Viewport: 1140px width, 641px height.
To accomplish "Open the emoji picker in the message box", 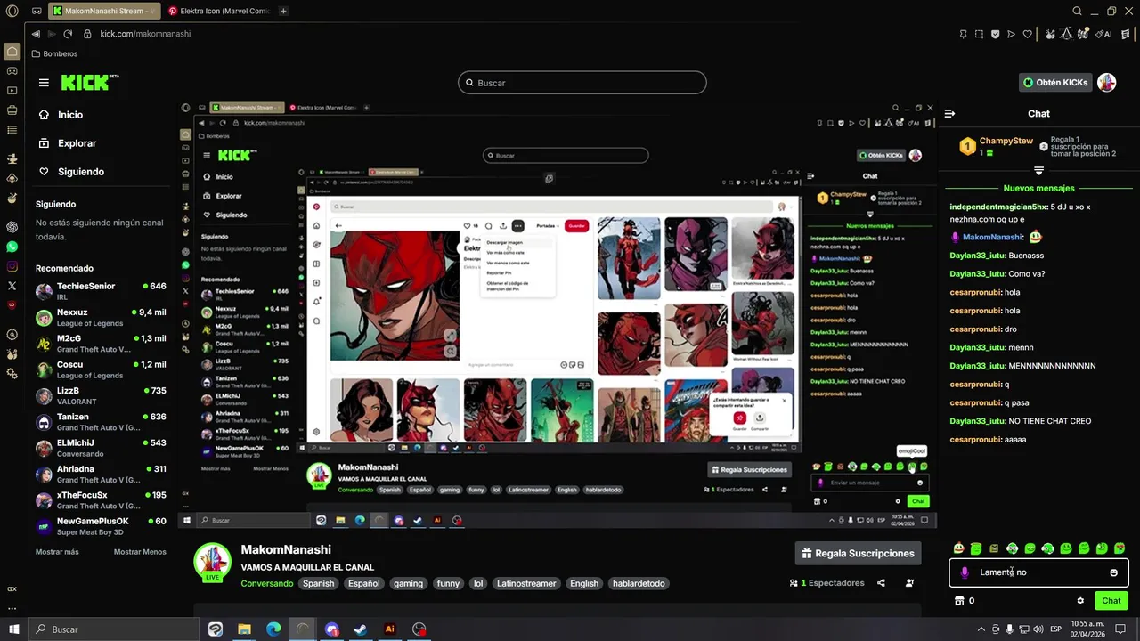I will [x=1113, y=572].
